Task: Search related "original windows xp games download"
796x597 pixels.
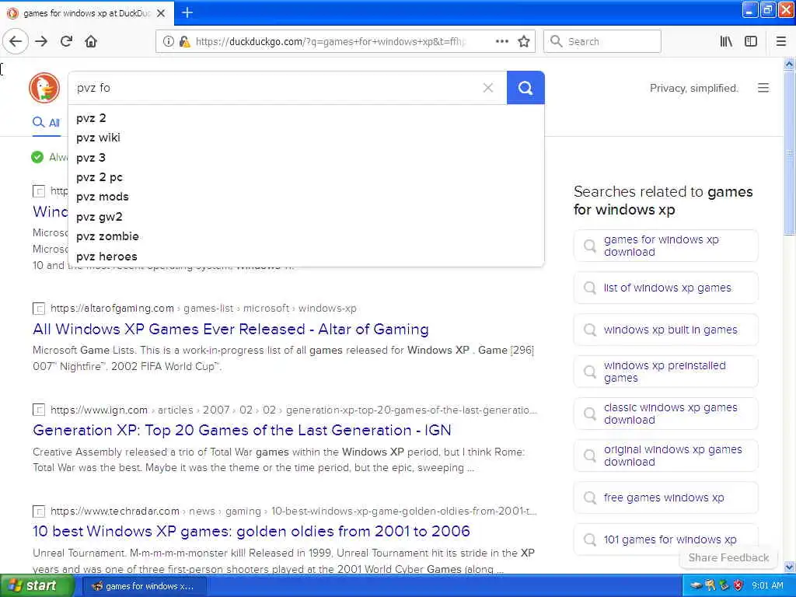Action: pos(665,456)
